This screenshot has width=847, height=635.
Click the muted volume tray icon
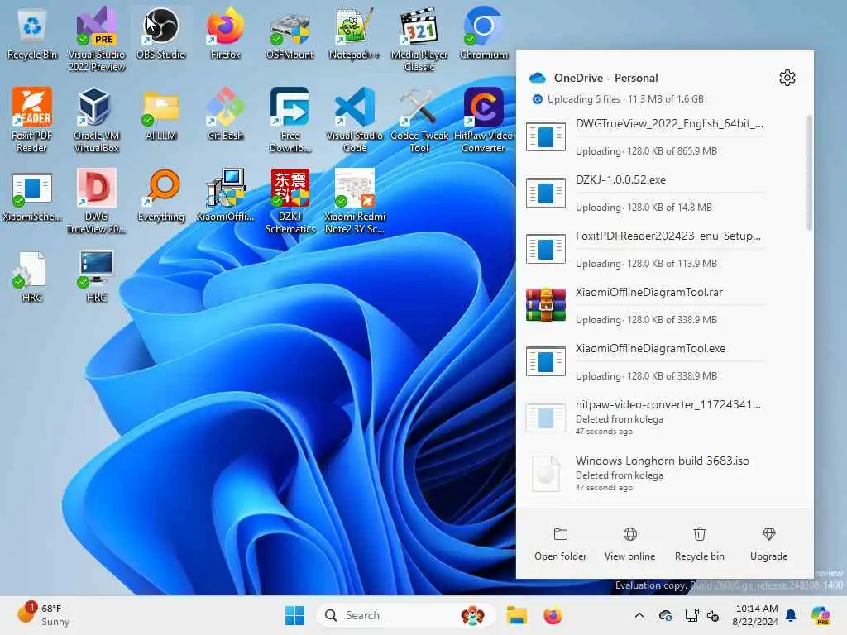[713, 615]
